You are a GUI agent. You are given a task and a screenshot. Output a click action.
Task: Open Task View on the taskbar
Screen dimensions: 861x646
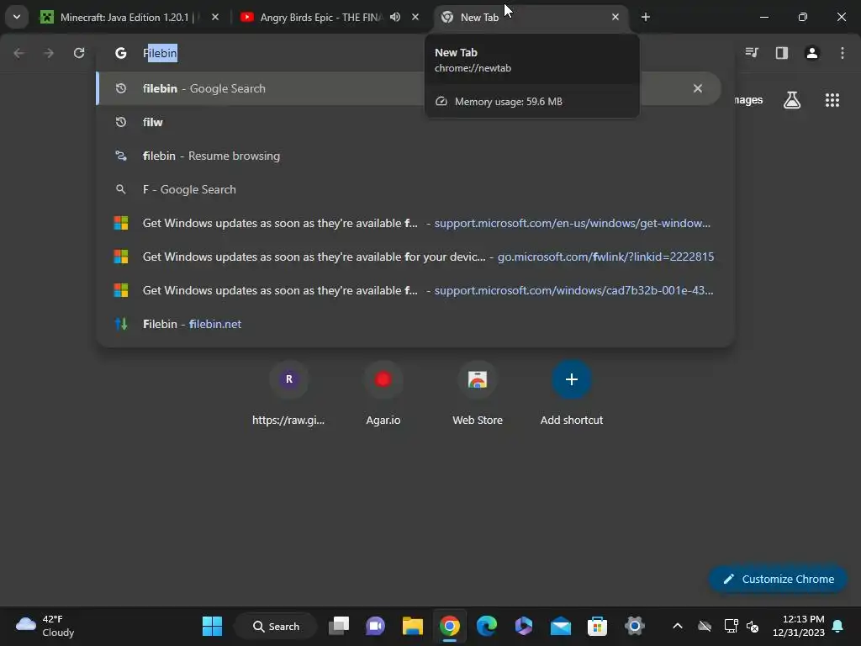pos(339,626)
